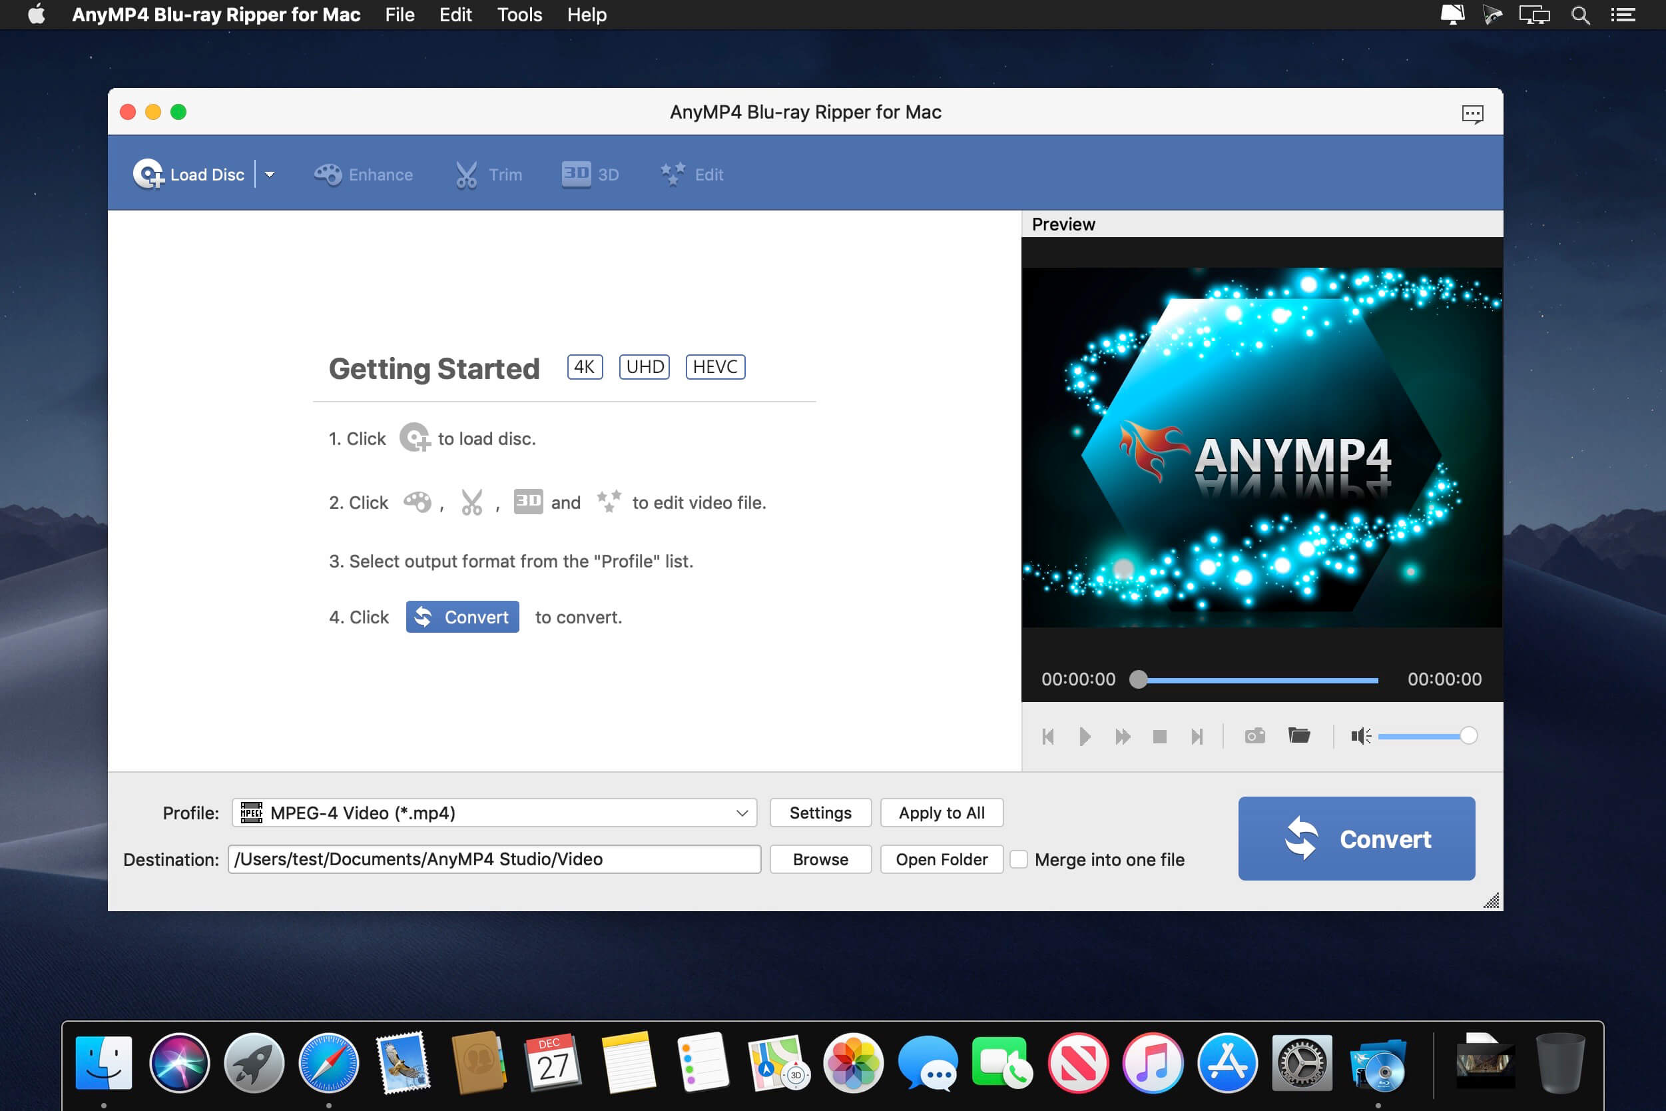
Task: Click the Convert button
Action: [x=1355, y=838]
